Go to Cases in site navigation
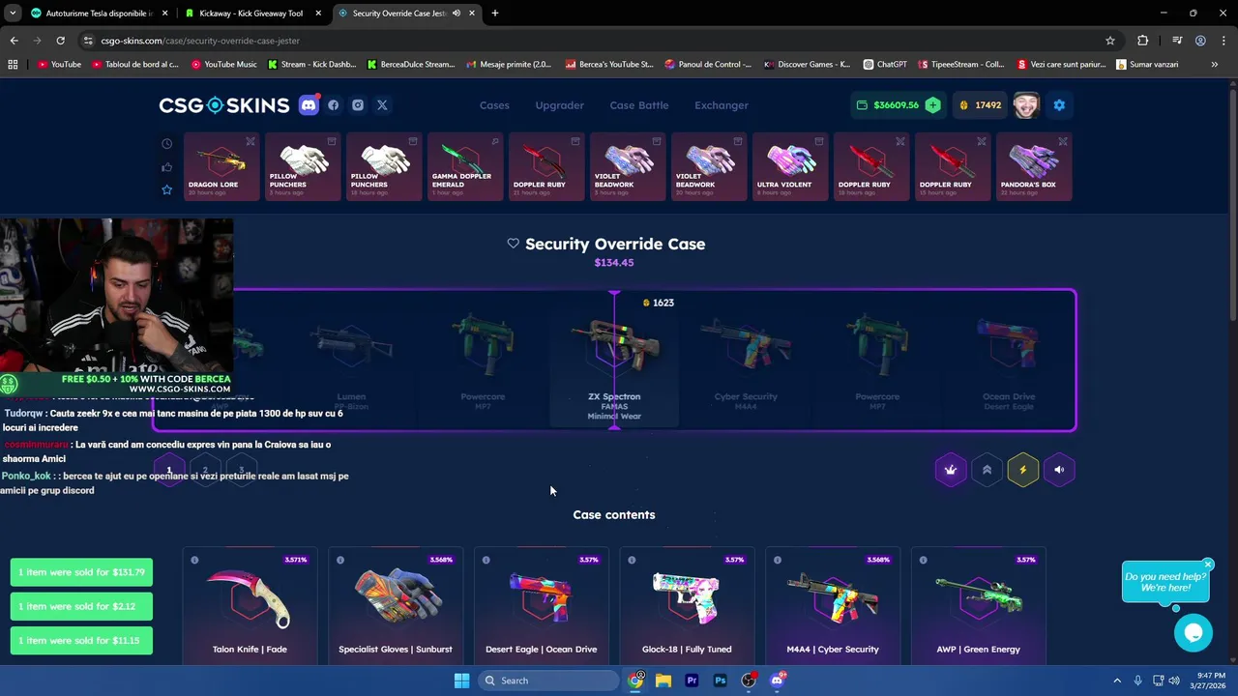Screen dimensions: 1238x696 (x=494, y=105)
